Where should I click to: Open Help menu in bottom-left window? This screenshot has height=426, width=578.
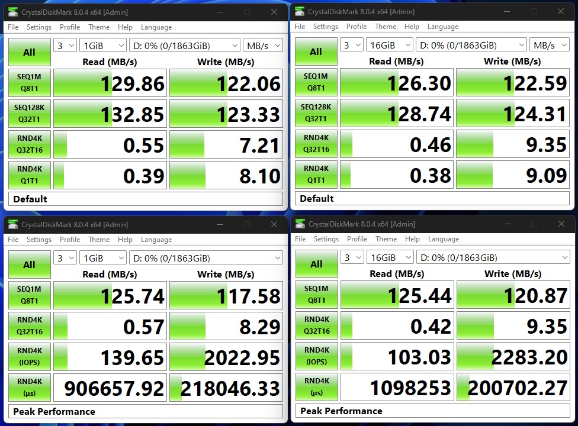(125, 239)
